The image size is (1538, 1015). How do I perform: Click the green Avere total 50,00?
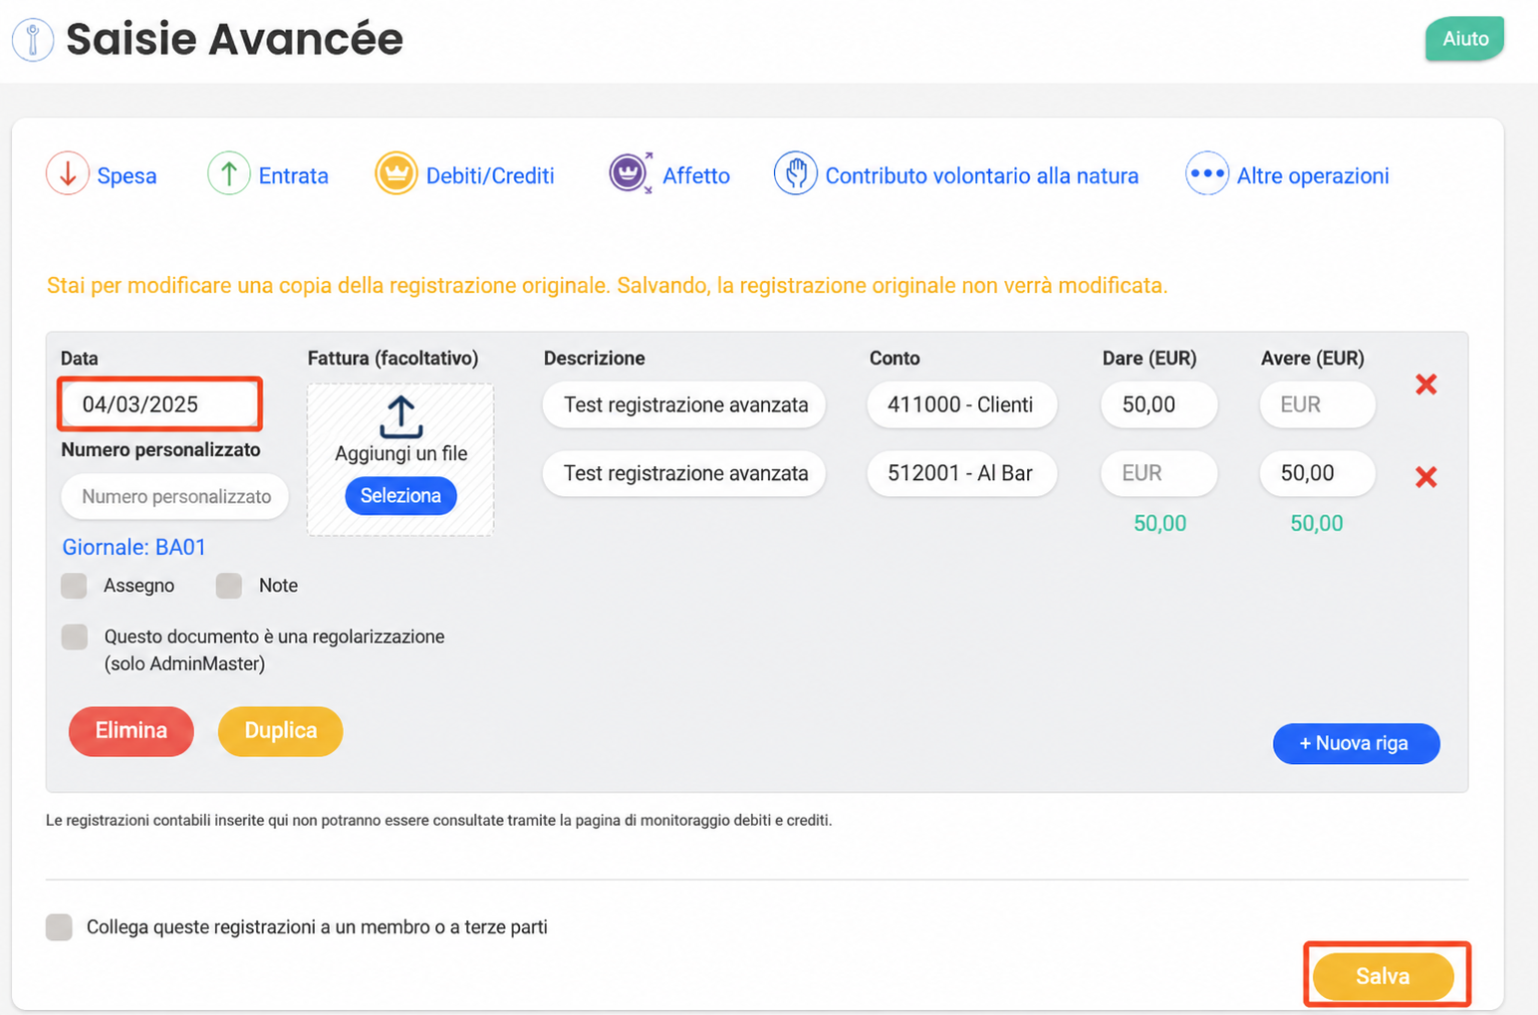pos(1316,524)
